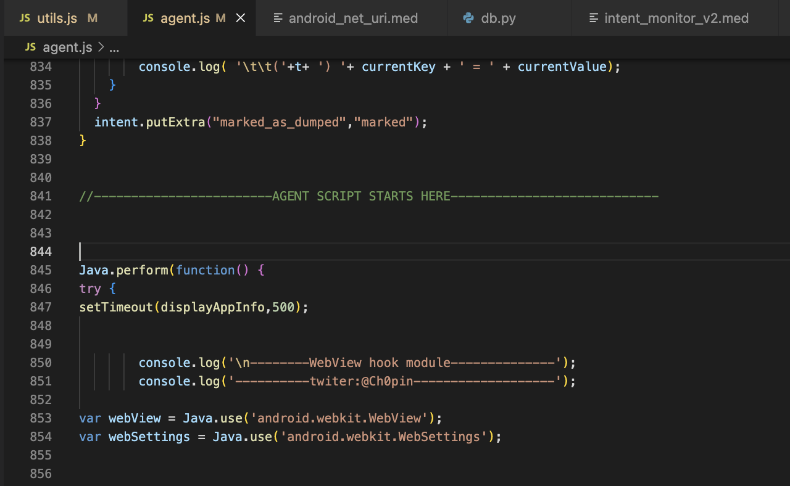Click line number 853
Screen dimensions: 790x486
[40, 418]
